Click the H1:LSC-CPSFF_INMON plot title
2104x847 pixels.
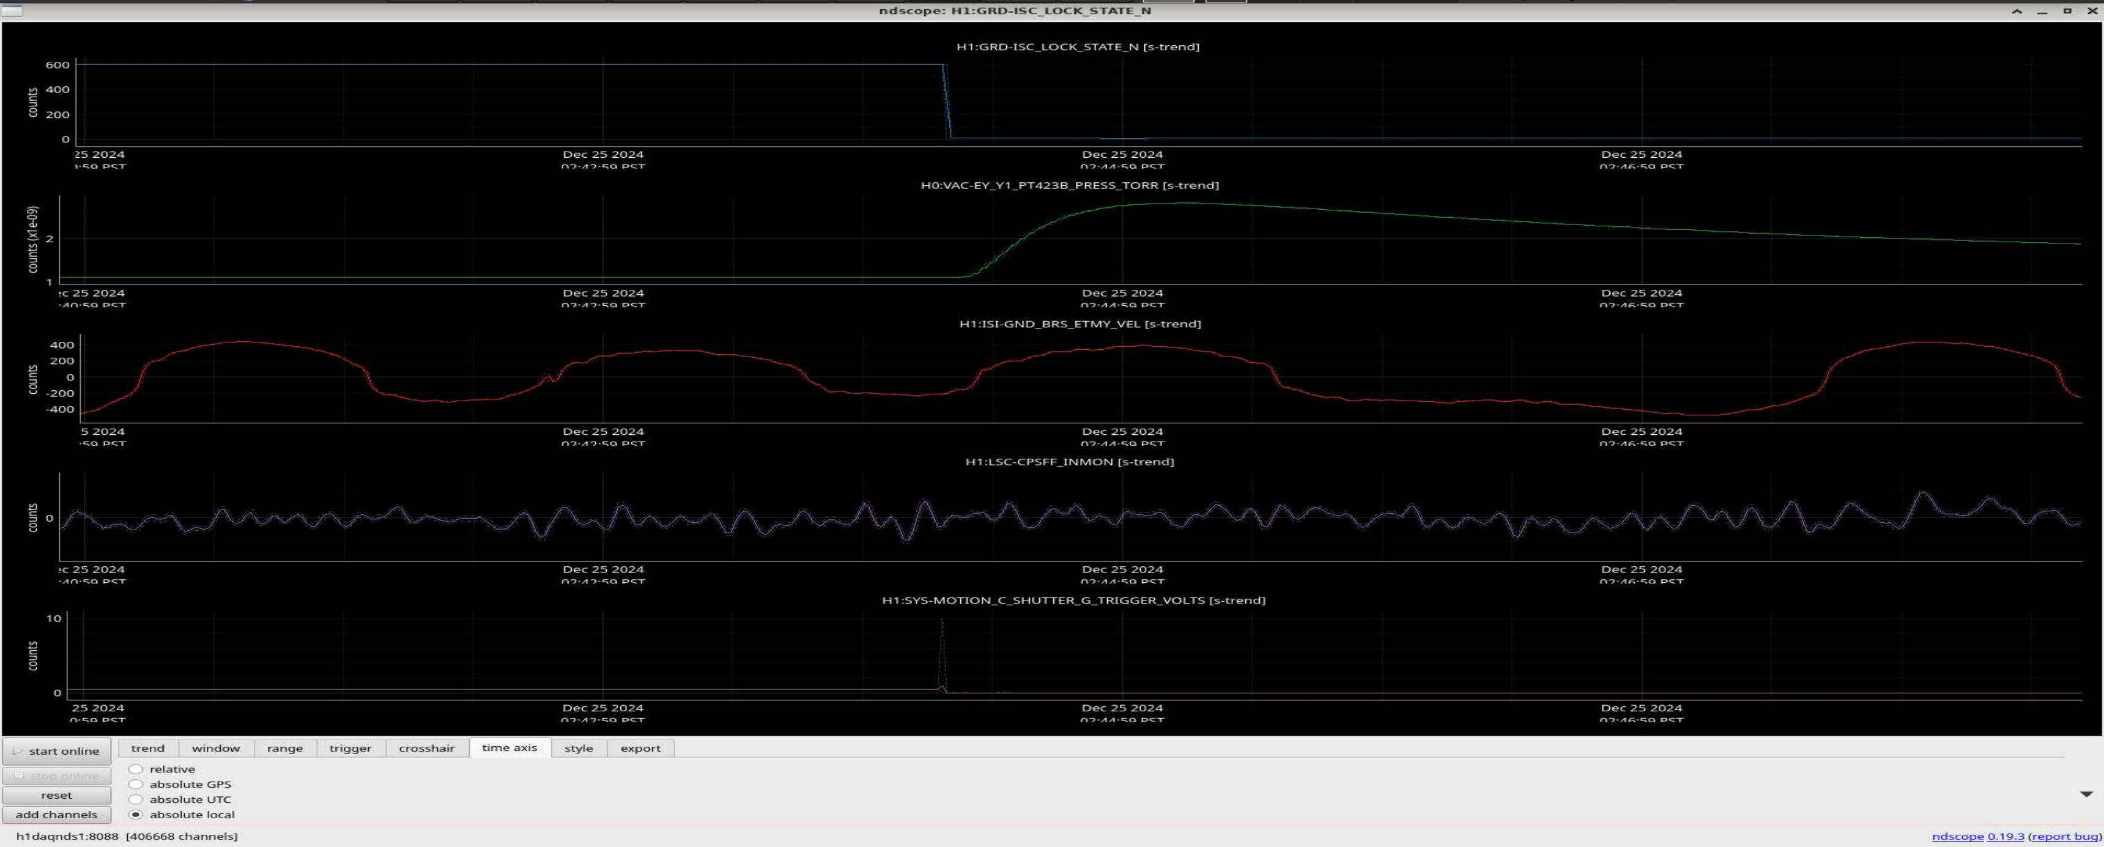click(x=1069, y=462)
